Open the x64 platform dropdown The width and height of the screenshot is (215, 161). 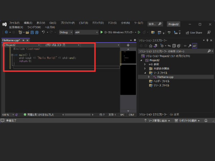86,32
